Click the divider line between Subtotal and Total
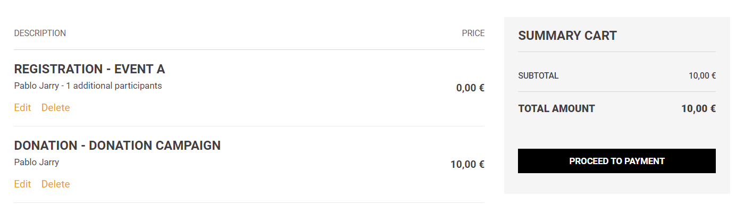This screenshot has width=744, height=213. (x=616, y=92)
